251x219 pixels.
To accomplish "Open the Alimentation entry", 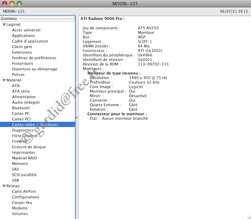I will coord(24,97).
